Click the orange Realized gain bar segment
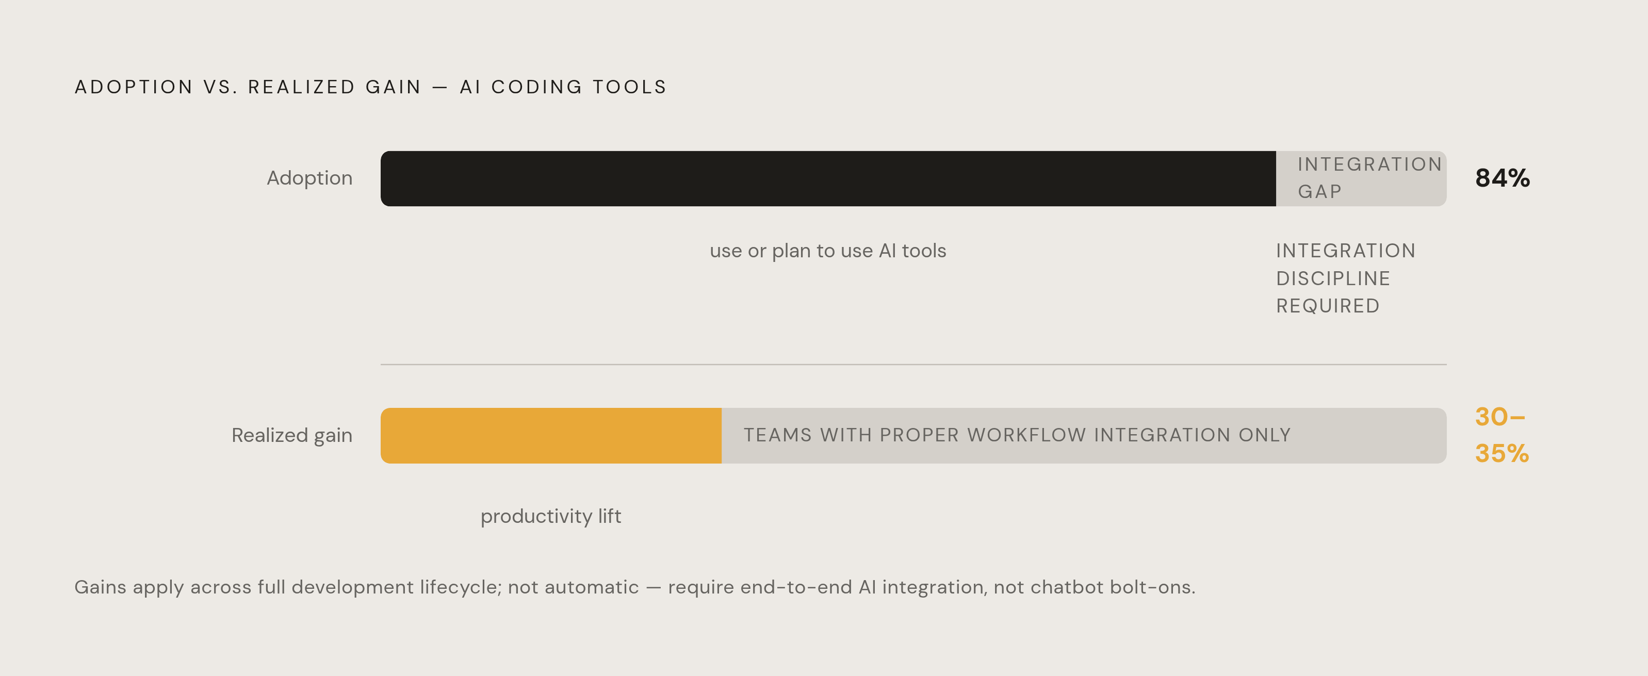The height and width of the screenshot is (676, 1648). [x=551, y=436]
